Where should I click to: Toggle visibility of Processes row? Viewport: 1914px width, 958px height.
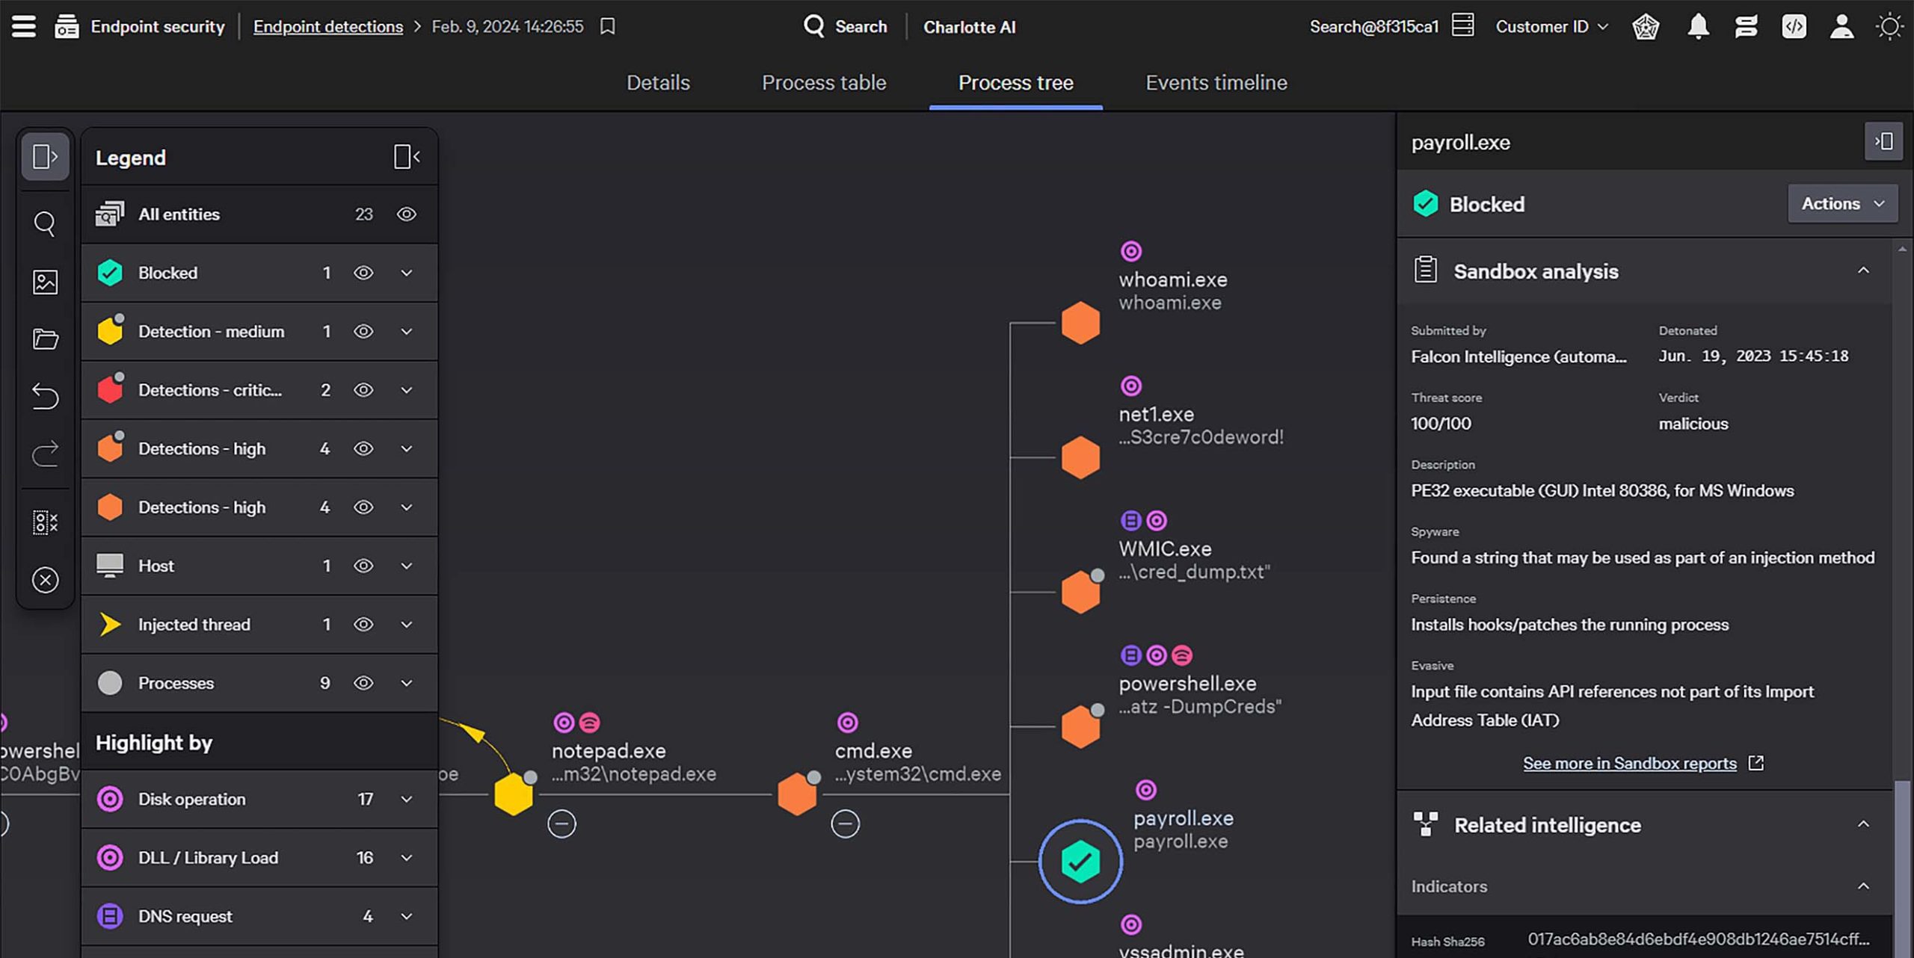pos(363,683)
